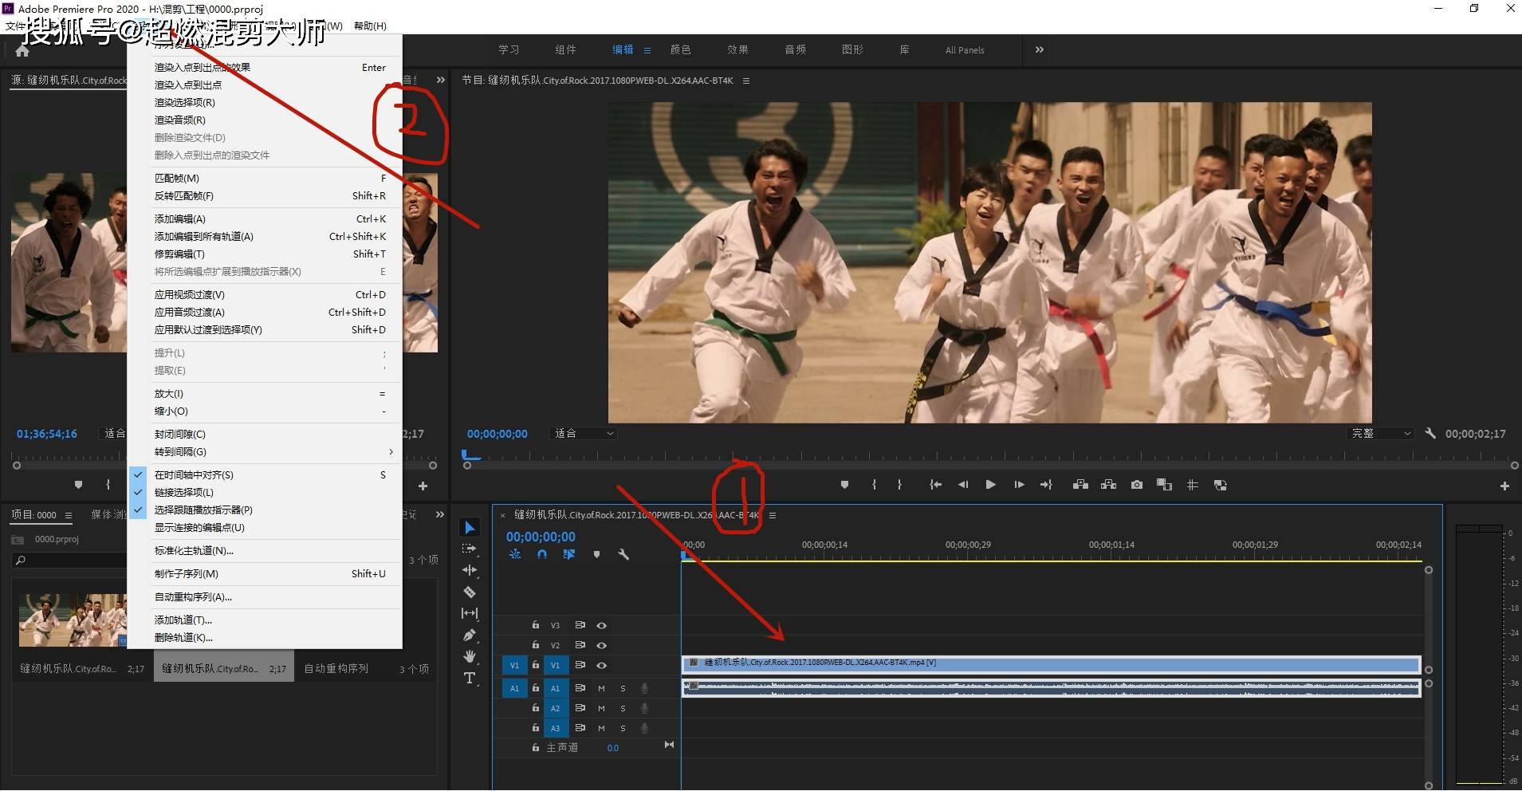Screen dimensions: 1522x791
Task: Choose 添加编辑 Add Edit menu item
Action: click(265, 219)
